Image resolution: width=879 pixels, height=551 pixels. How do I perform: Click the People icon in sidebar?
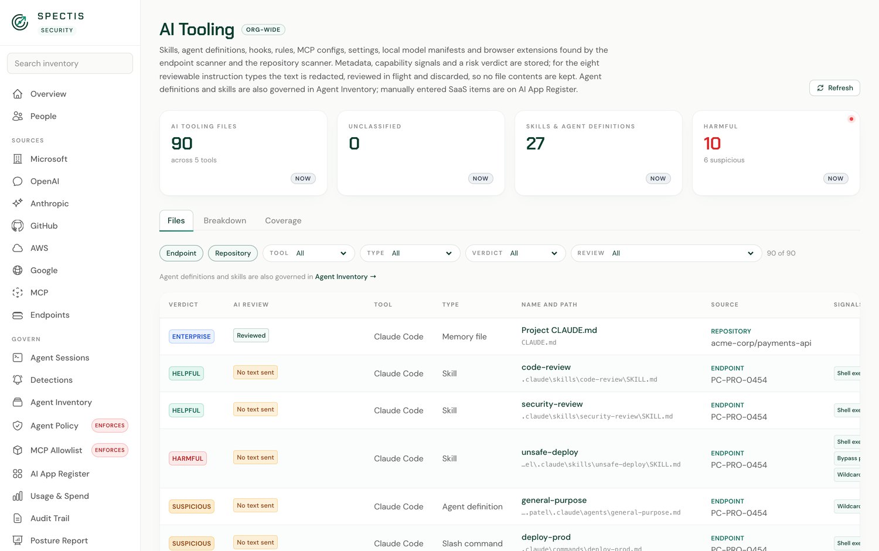(18, 116)
